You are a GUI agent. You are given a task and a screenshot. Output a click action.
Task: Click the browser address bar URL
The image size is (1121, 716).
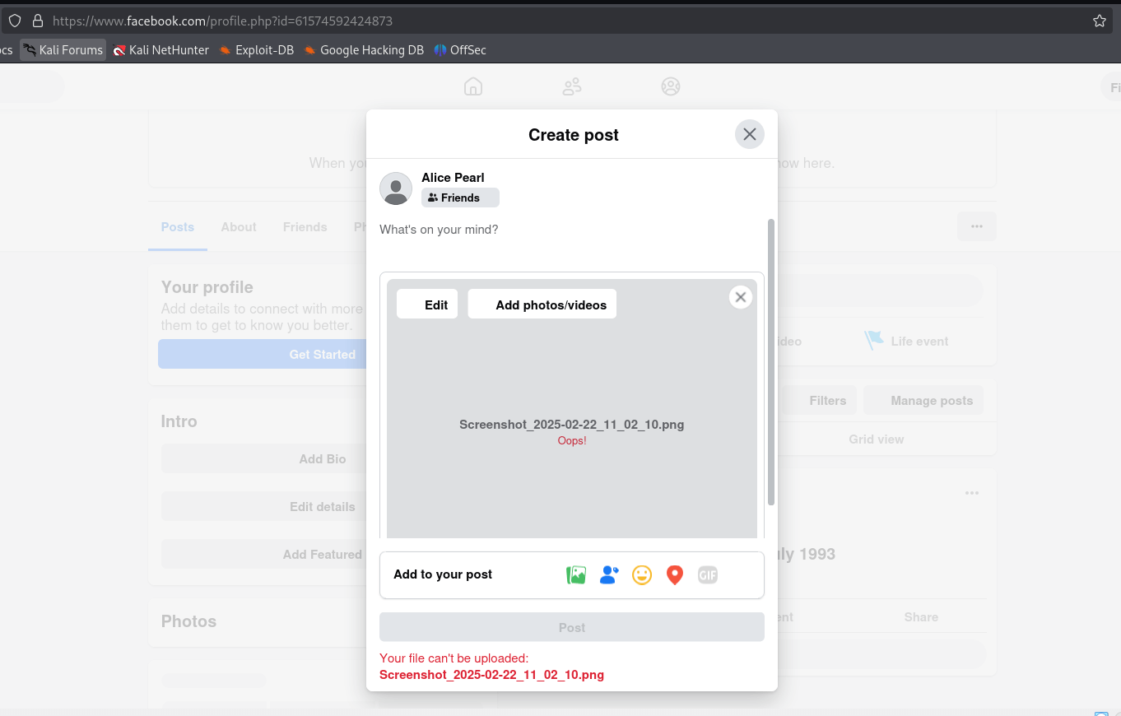(x=222, y=21)
